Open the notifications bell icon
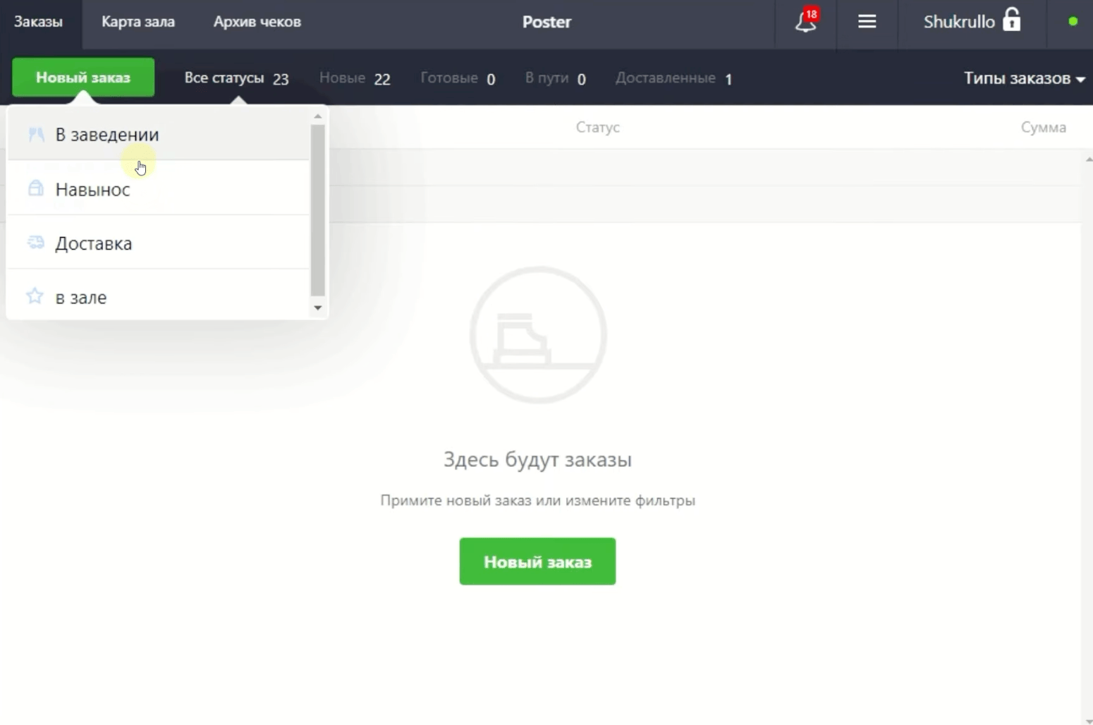Screen dimensions: 1093x725 805,22
